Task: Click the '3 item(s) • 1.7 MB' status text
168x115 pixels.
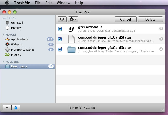Action: [x=83, y=108]
